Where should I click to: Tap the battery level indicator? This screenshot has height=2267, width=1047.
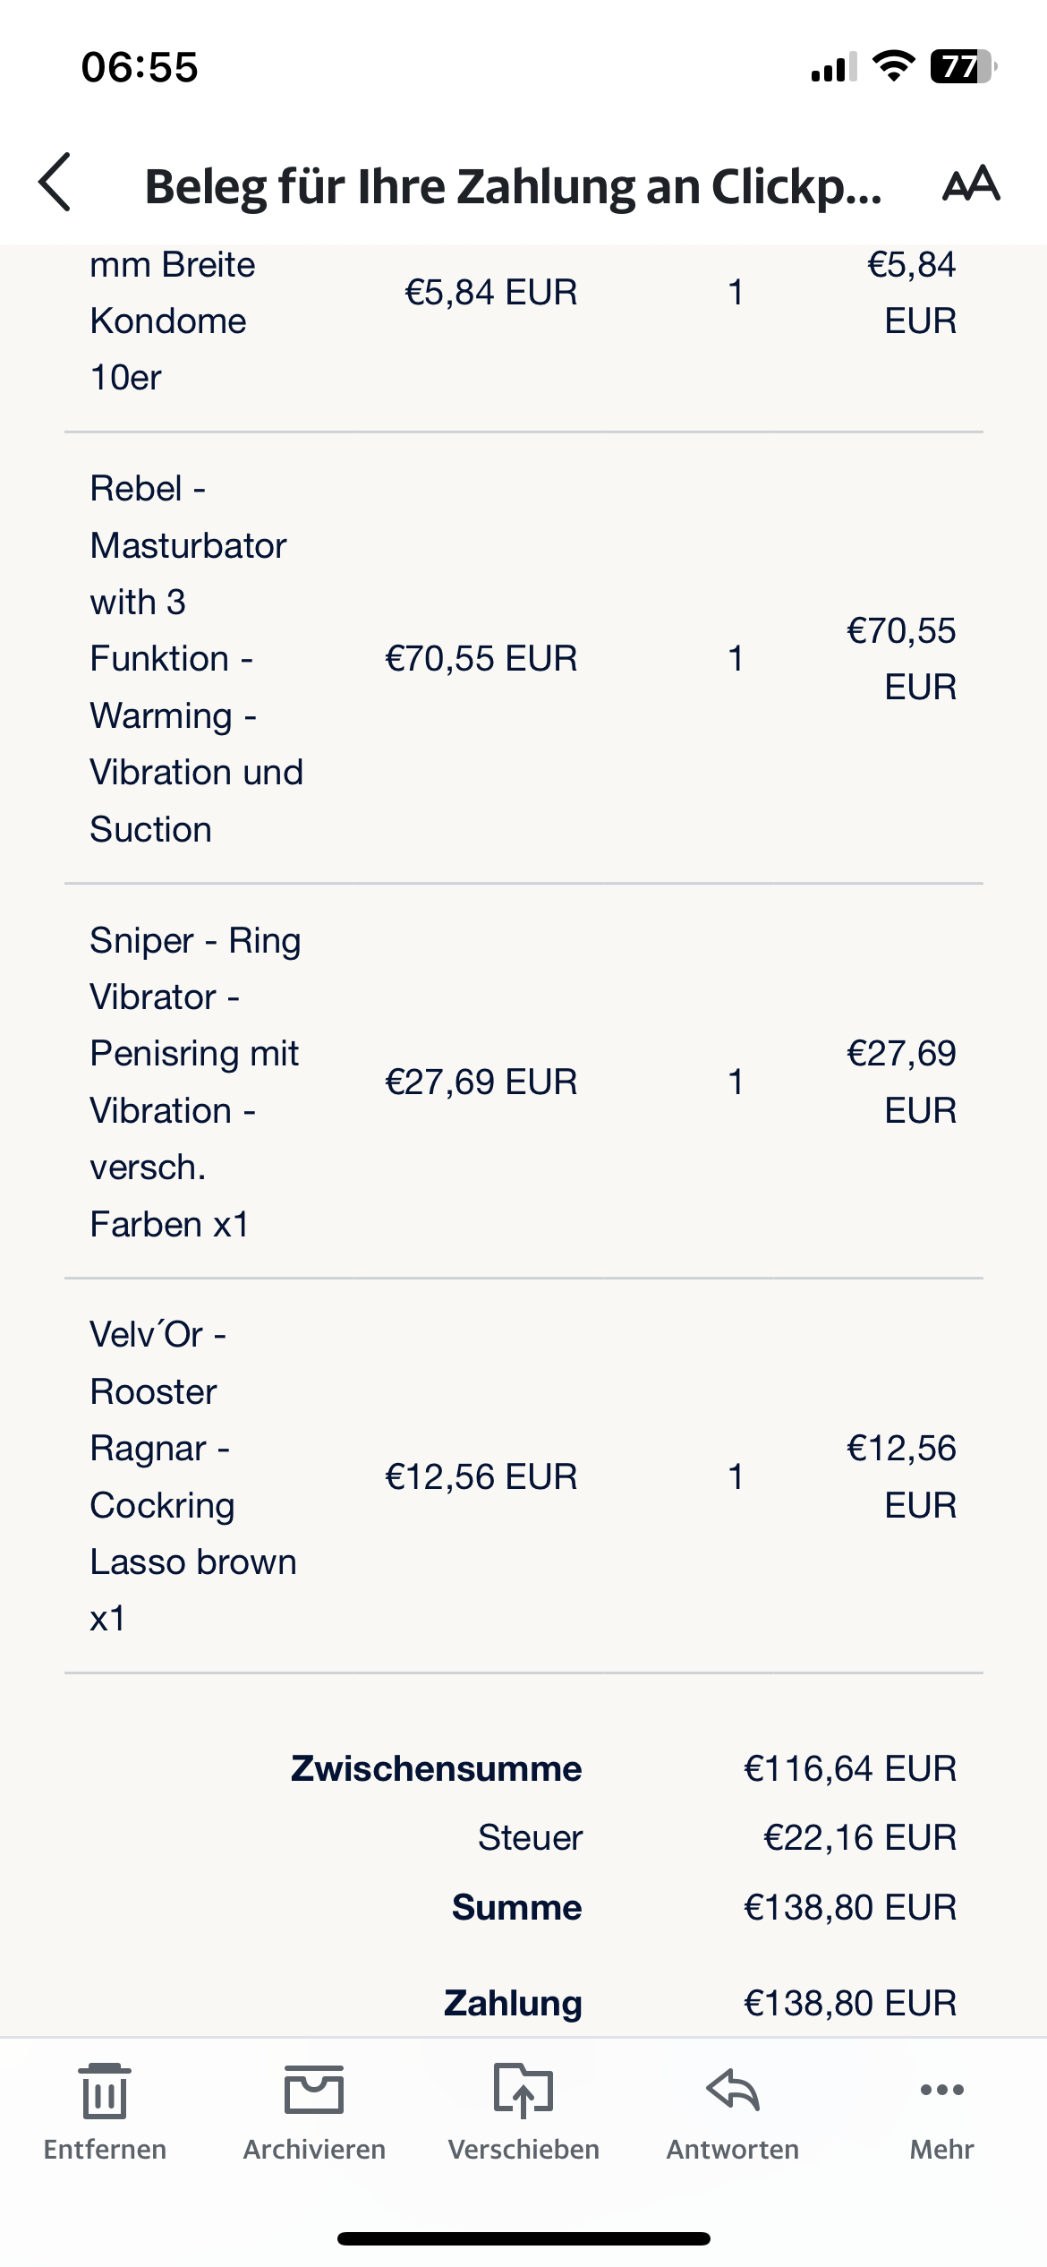coord(963,66)
